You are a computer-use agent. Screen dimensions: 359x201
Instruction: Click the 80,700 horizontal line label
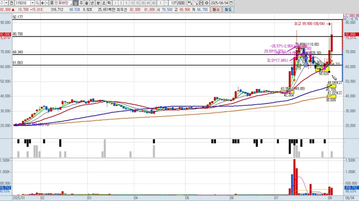(x=18, y=34)
